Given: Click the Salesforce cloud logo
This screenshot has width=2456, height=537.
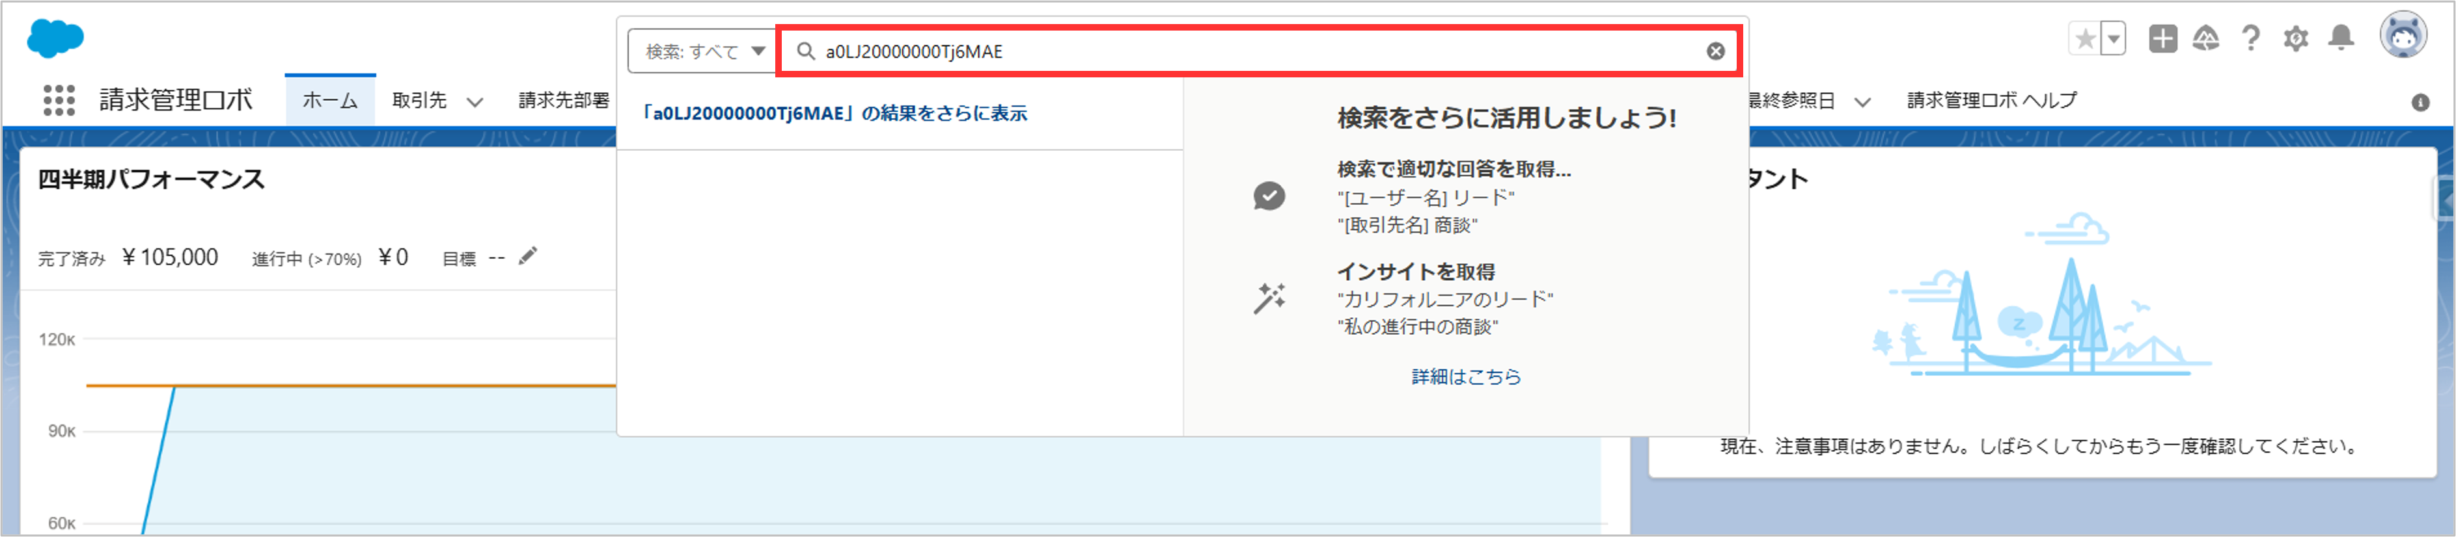Looking at the screenshot, I should tap(55, 39).
